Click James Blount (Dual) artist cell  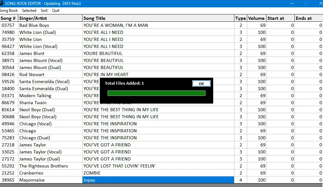click(50, 67)
